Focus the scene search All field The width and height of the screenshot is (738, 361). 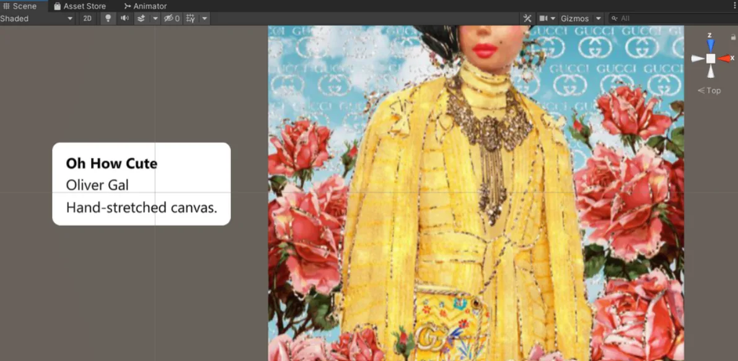672,19
